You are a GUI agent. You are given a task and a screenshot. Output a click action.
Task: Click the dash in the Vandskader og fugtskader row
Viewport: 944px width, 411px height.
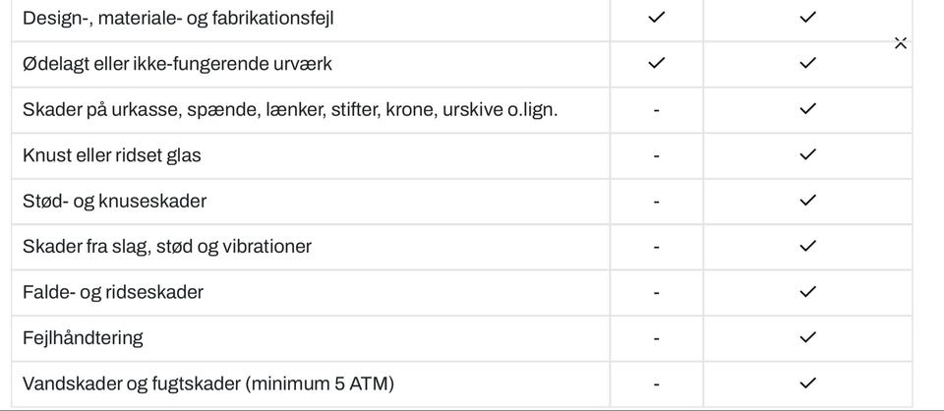(x=656, y=383)
